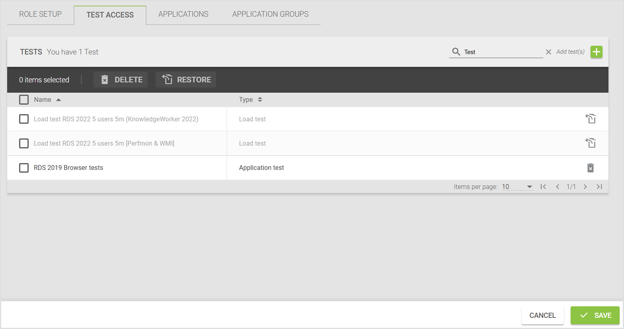
Task: Clear the search field with the X icon
Action: point(548,52)
